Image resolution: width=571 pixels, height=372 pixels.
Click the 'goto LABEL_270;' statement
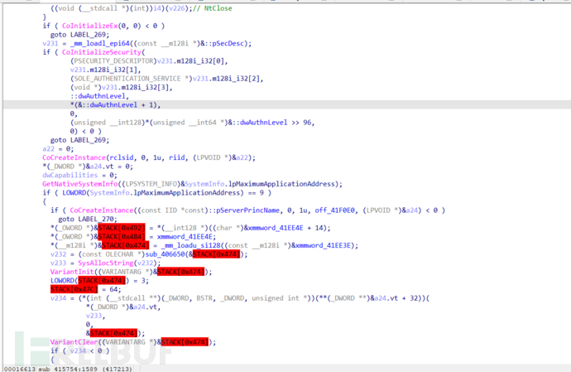pyautogui.click(x=88, y=219)
